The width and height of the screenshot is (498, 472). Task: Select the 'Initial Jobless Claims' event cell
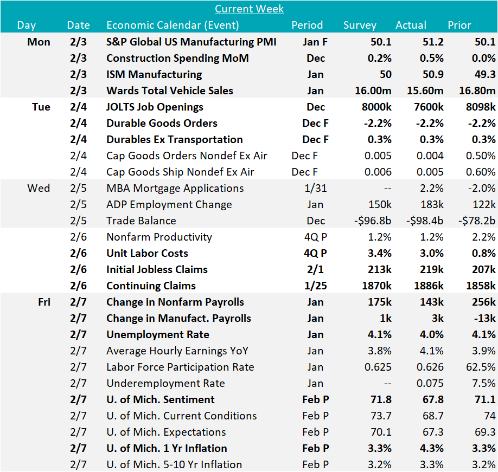[x=157, y=269]
